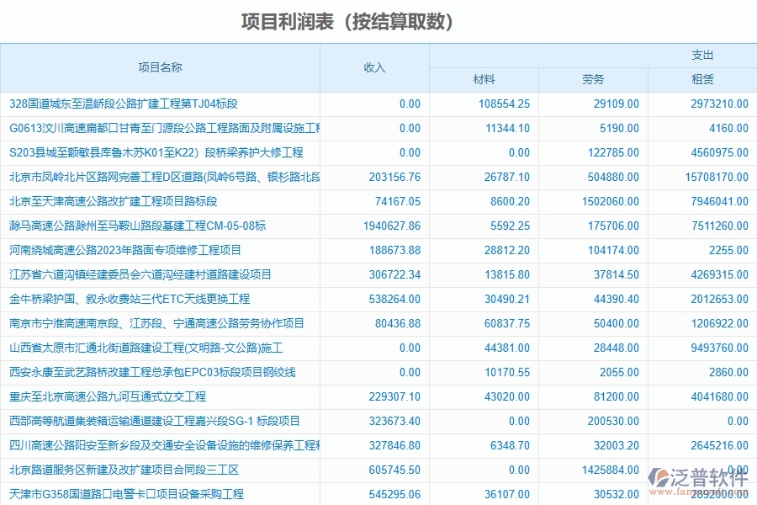Click the 收入 column header
Image resolution: width=757 pixels, height=505 pixels.
pyautogui.click(x=373, y=68)
